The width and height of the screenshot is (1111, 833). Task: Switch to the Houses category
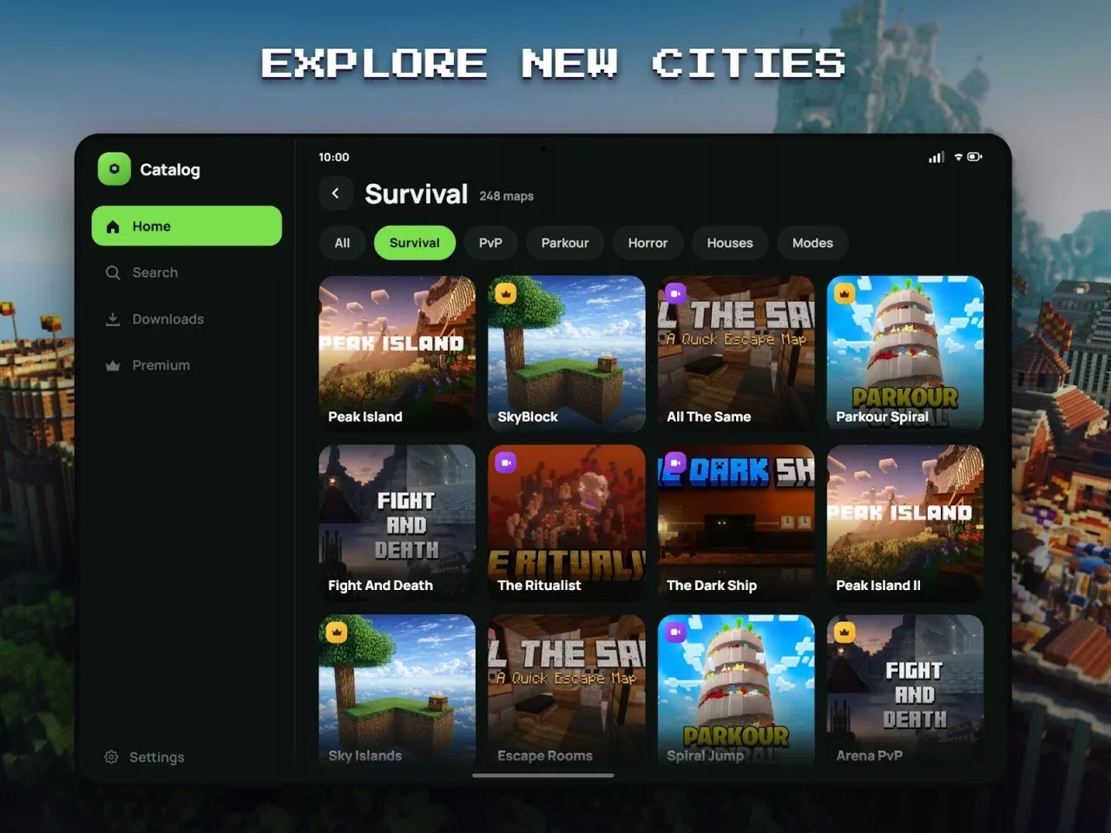[x=730, y=243]
